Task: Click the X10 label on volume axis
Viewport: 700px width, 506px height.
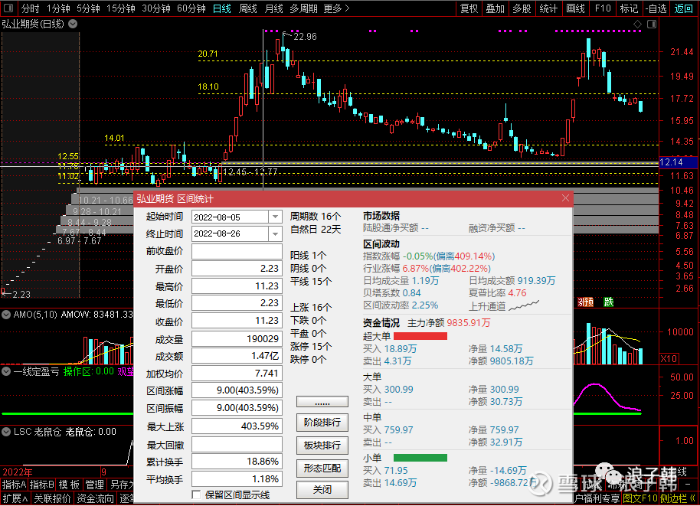Action: pyautogui.click(x=669, y=359)
